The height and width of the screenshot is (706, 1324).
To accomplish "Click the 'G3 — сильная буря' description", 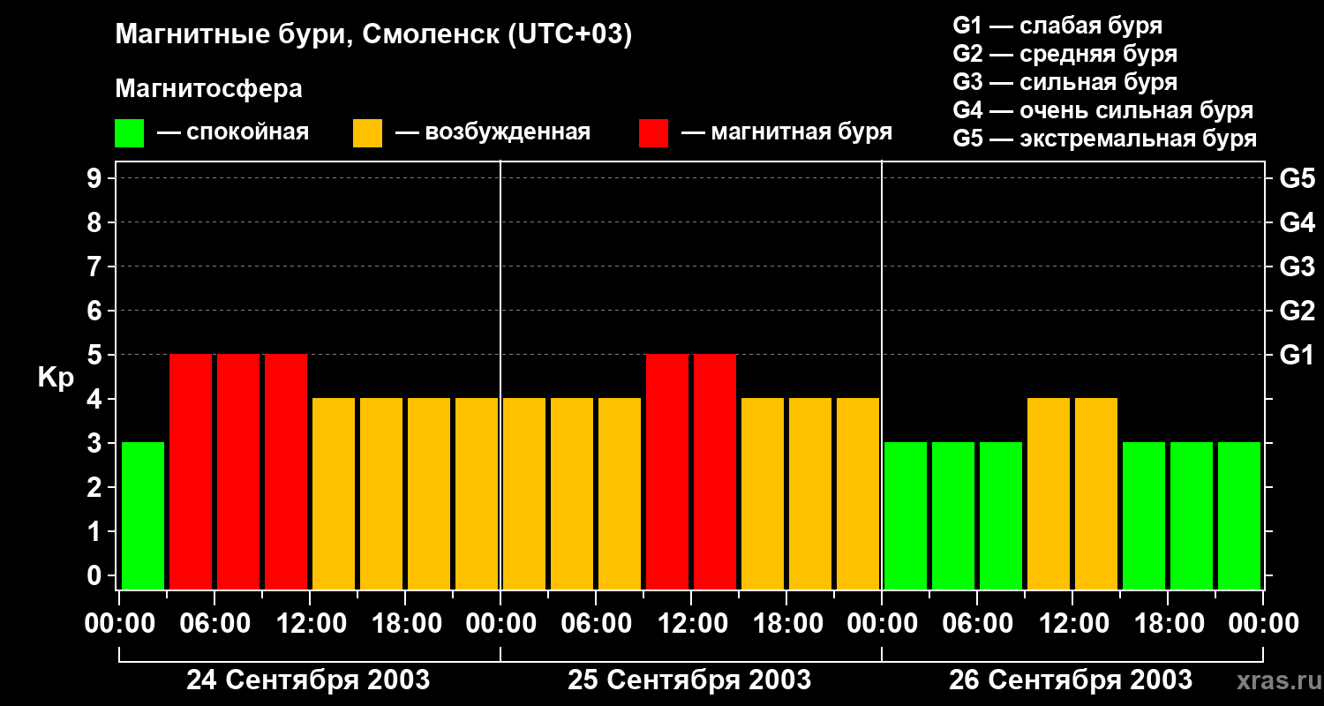I will coord(1065,82).
